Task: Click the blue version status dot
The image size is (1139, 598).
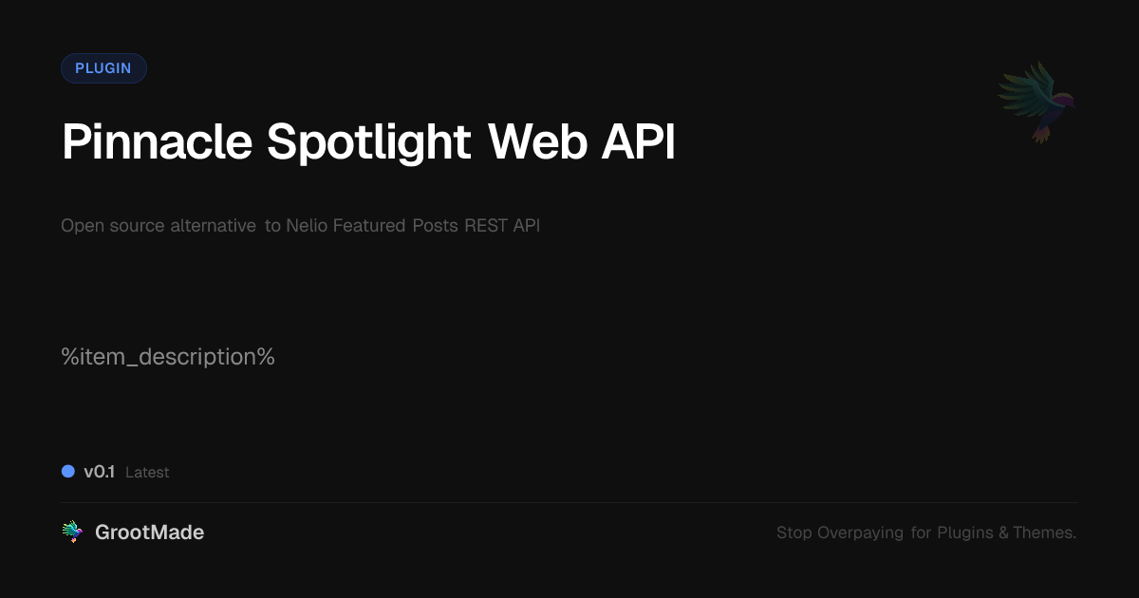Action: tap(68, 471)
